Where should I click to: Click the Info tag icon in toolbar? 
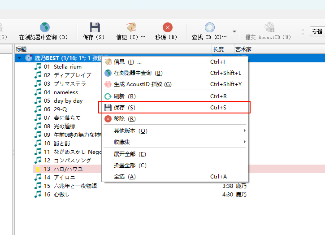131,28
